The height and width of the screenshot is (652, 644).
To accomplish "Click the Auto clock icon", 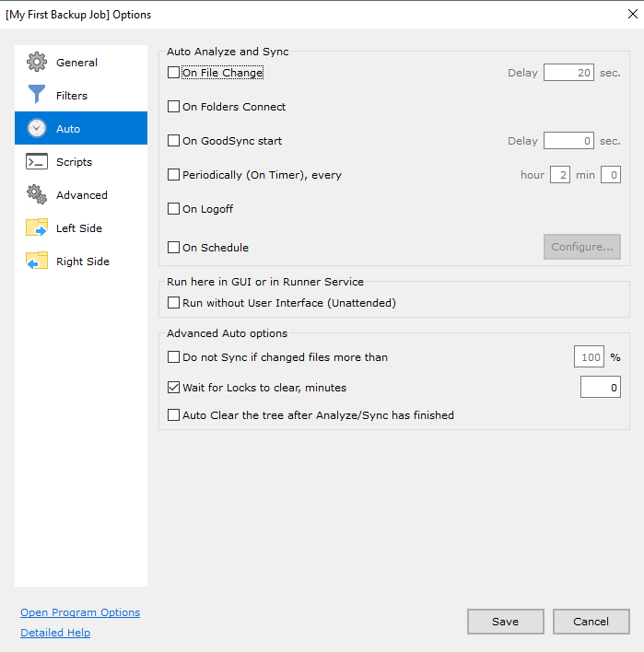I will coord(37,128).
